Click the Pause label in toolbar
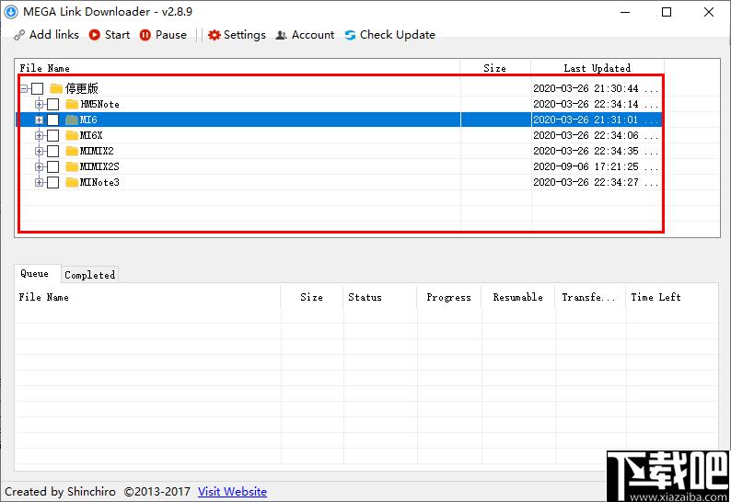Screen dimensions: 731x502 (171, 35)
